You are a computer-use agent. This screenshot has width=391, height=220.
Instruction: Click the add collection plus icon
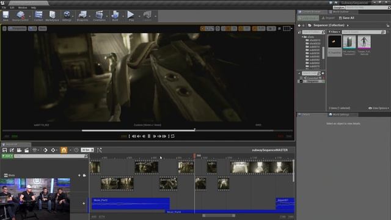(323, 73)
